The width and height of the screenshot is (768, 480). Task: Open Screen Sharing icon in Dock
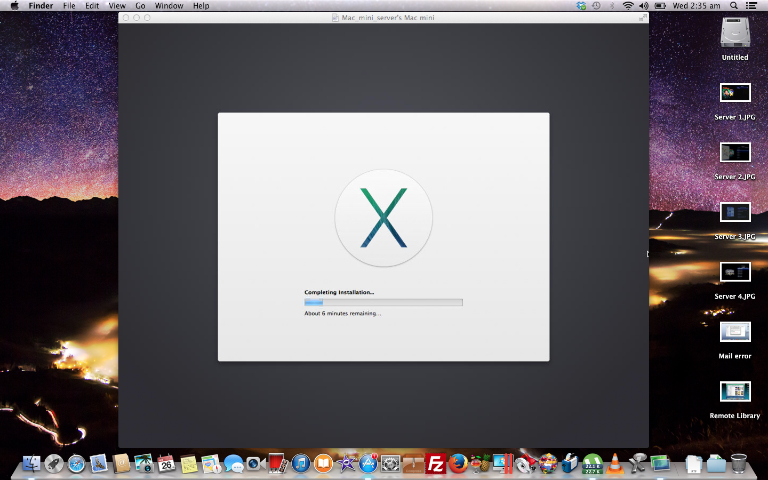pyautogui.click(x=660, y=463)
